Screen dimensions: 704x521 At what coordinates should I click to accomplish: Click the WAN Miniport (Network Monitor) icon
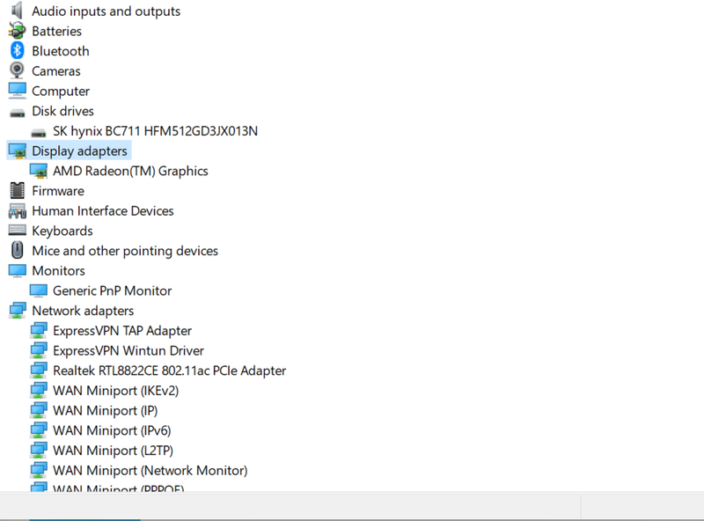(x=38, y=470)
